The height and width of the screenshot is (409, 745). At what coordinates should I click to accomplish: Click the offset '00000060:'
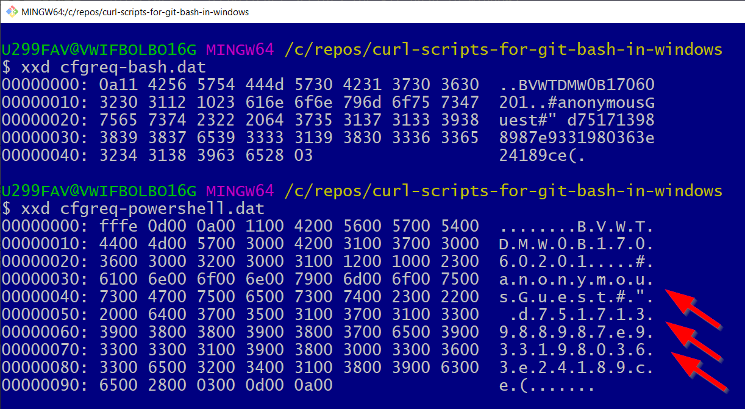coord(45,334)
